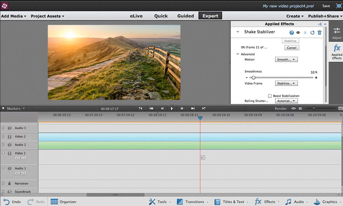
Task: Click the Shake Stabilizer help icon
Action: [x=292, y=32]
